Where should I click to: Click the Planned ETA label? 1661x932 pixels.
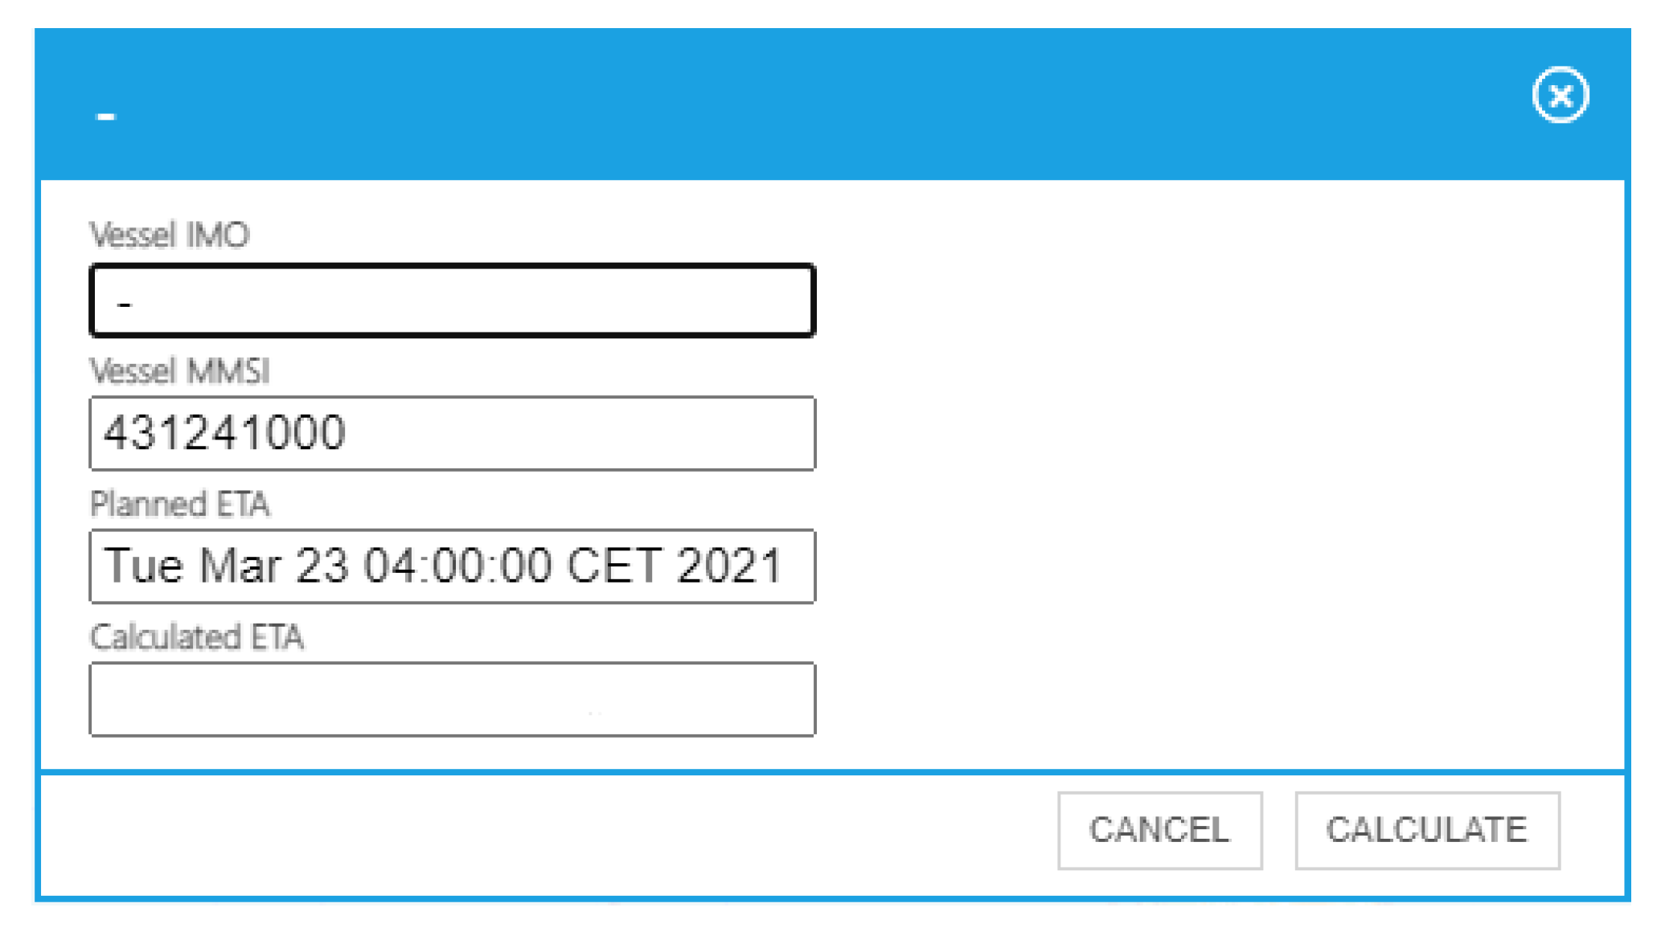pos(180,504)
